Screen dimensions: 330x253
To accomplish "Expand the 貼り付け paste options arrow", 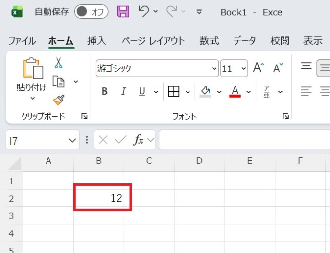I will pos(33,98).
